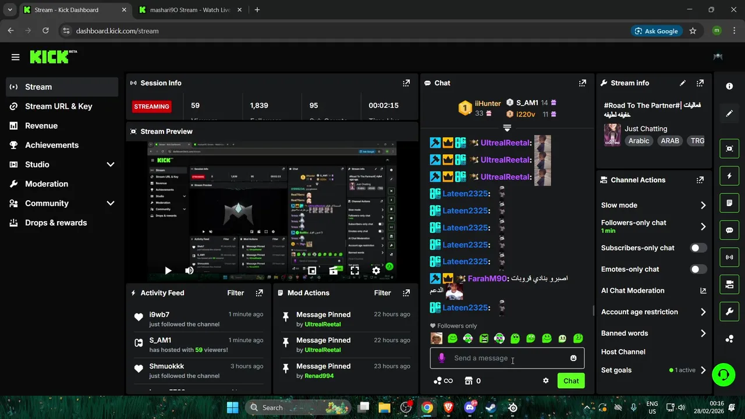The width and height of the screenshot is (745, 419).
Task: Switch the preview player to theater mode
Action: pyautogui.click(x=333, y=271)
